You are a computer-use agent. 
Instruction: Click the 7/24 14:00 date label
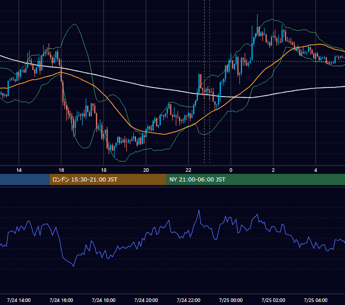click(19, 300)
